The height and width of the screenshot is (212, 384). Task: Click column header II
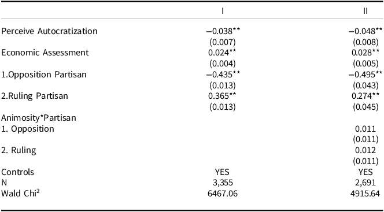pos(365,11)
